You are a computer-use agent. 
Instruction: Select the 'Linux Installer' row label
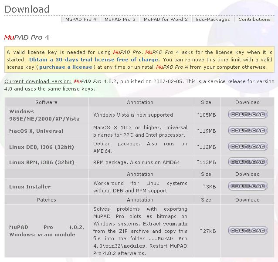point(30,187)
